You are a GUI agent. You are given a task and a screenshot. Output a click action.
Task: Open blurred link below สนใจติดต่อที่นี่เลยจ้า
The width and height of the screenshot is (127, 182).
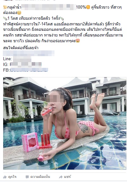(x=29, y=53)
